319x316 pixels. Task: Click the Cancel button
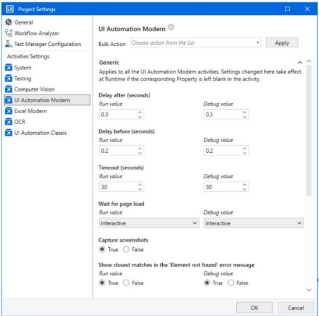point(296,308)
